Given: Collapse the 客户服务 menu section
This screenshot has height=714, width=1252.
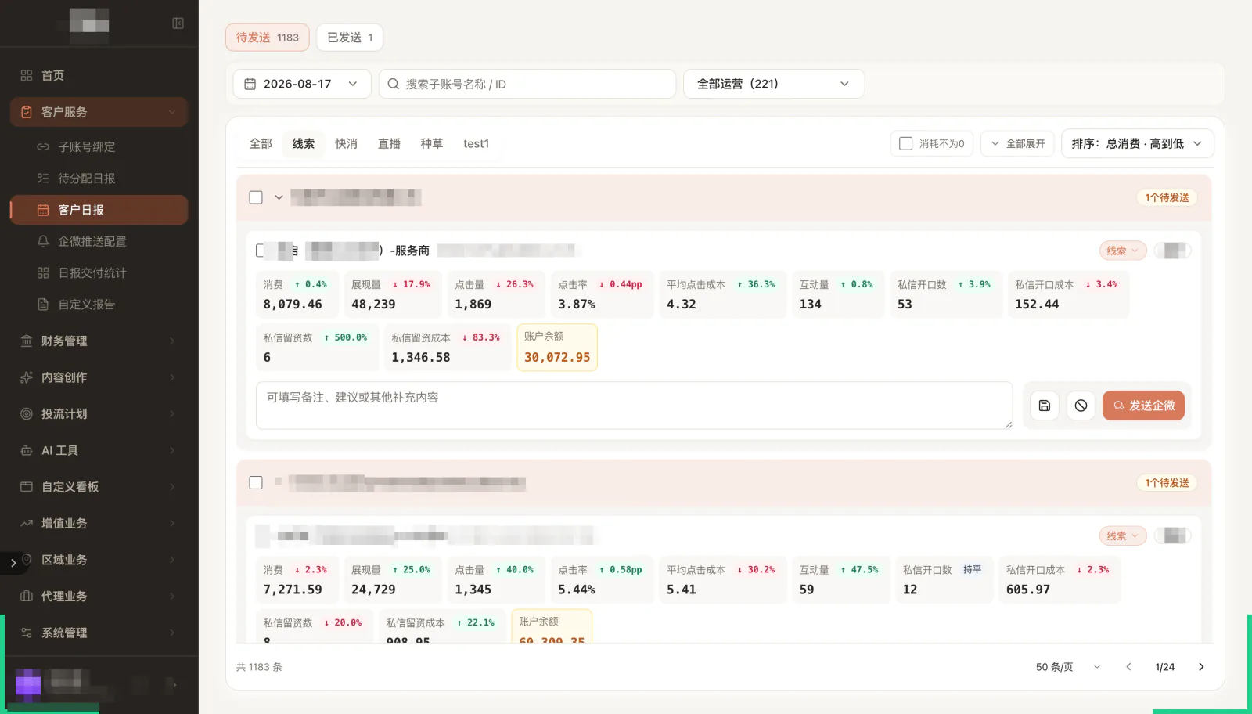Looking at the screenshot, I should tap(99, 112).
